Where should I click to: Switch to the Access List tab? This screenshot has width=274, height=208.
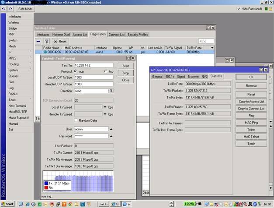coord(80,35)
